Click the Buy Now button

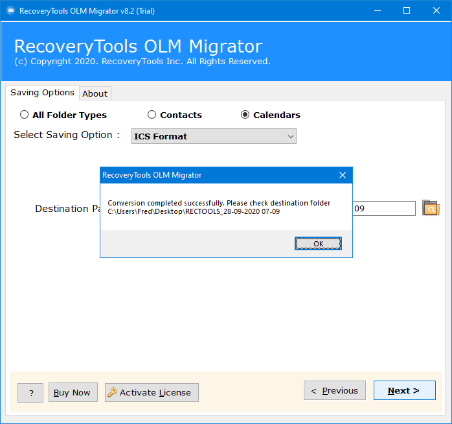pos(73,392)
